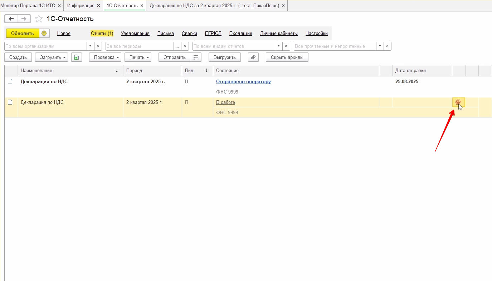492x281 pixels.
Task: Open the list icon next to Отправить
Action: tap(196, 57)
